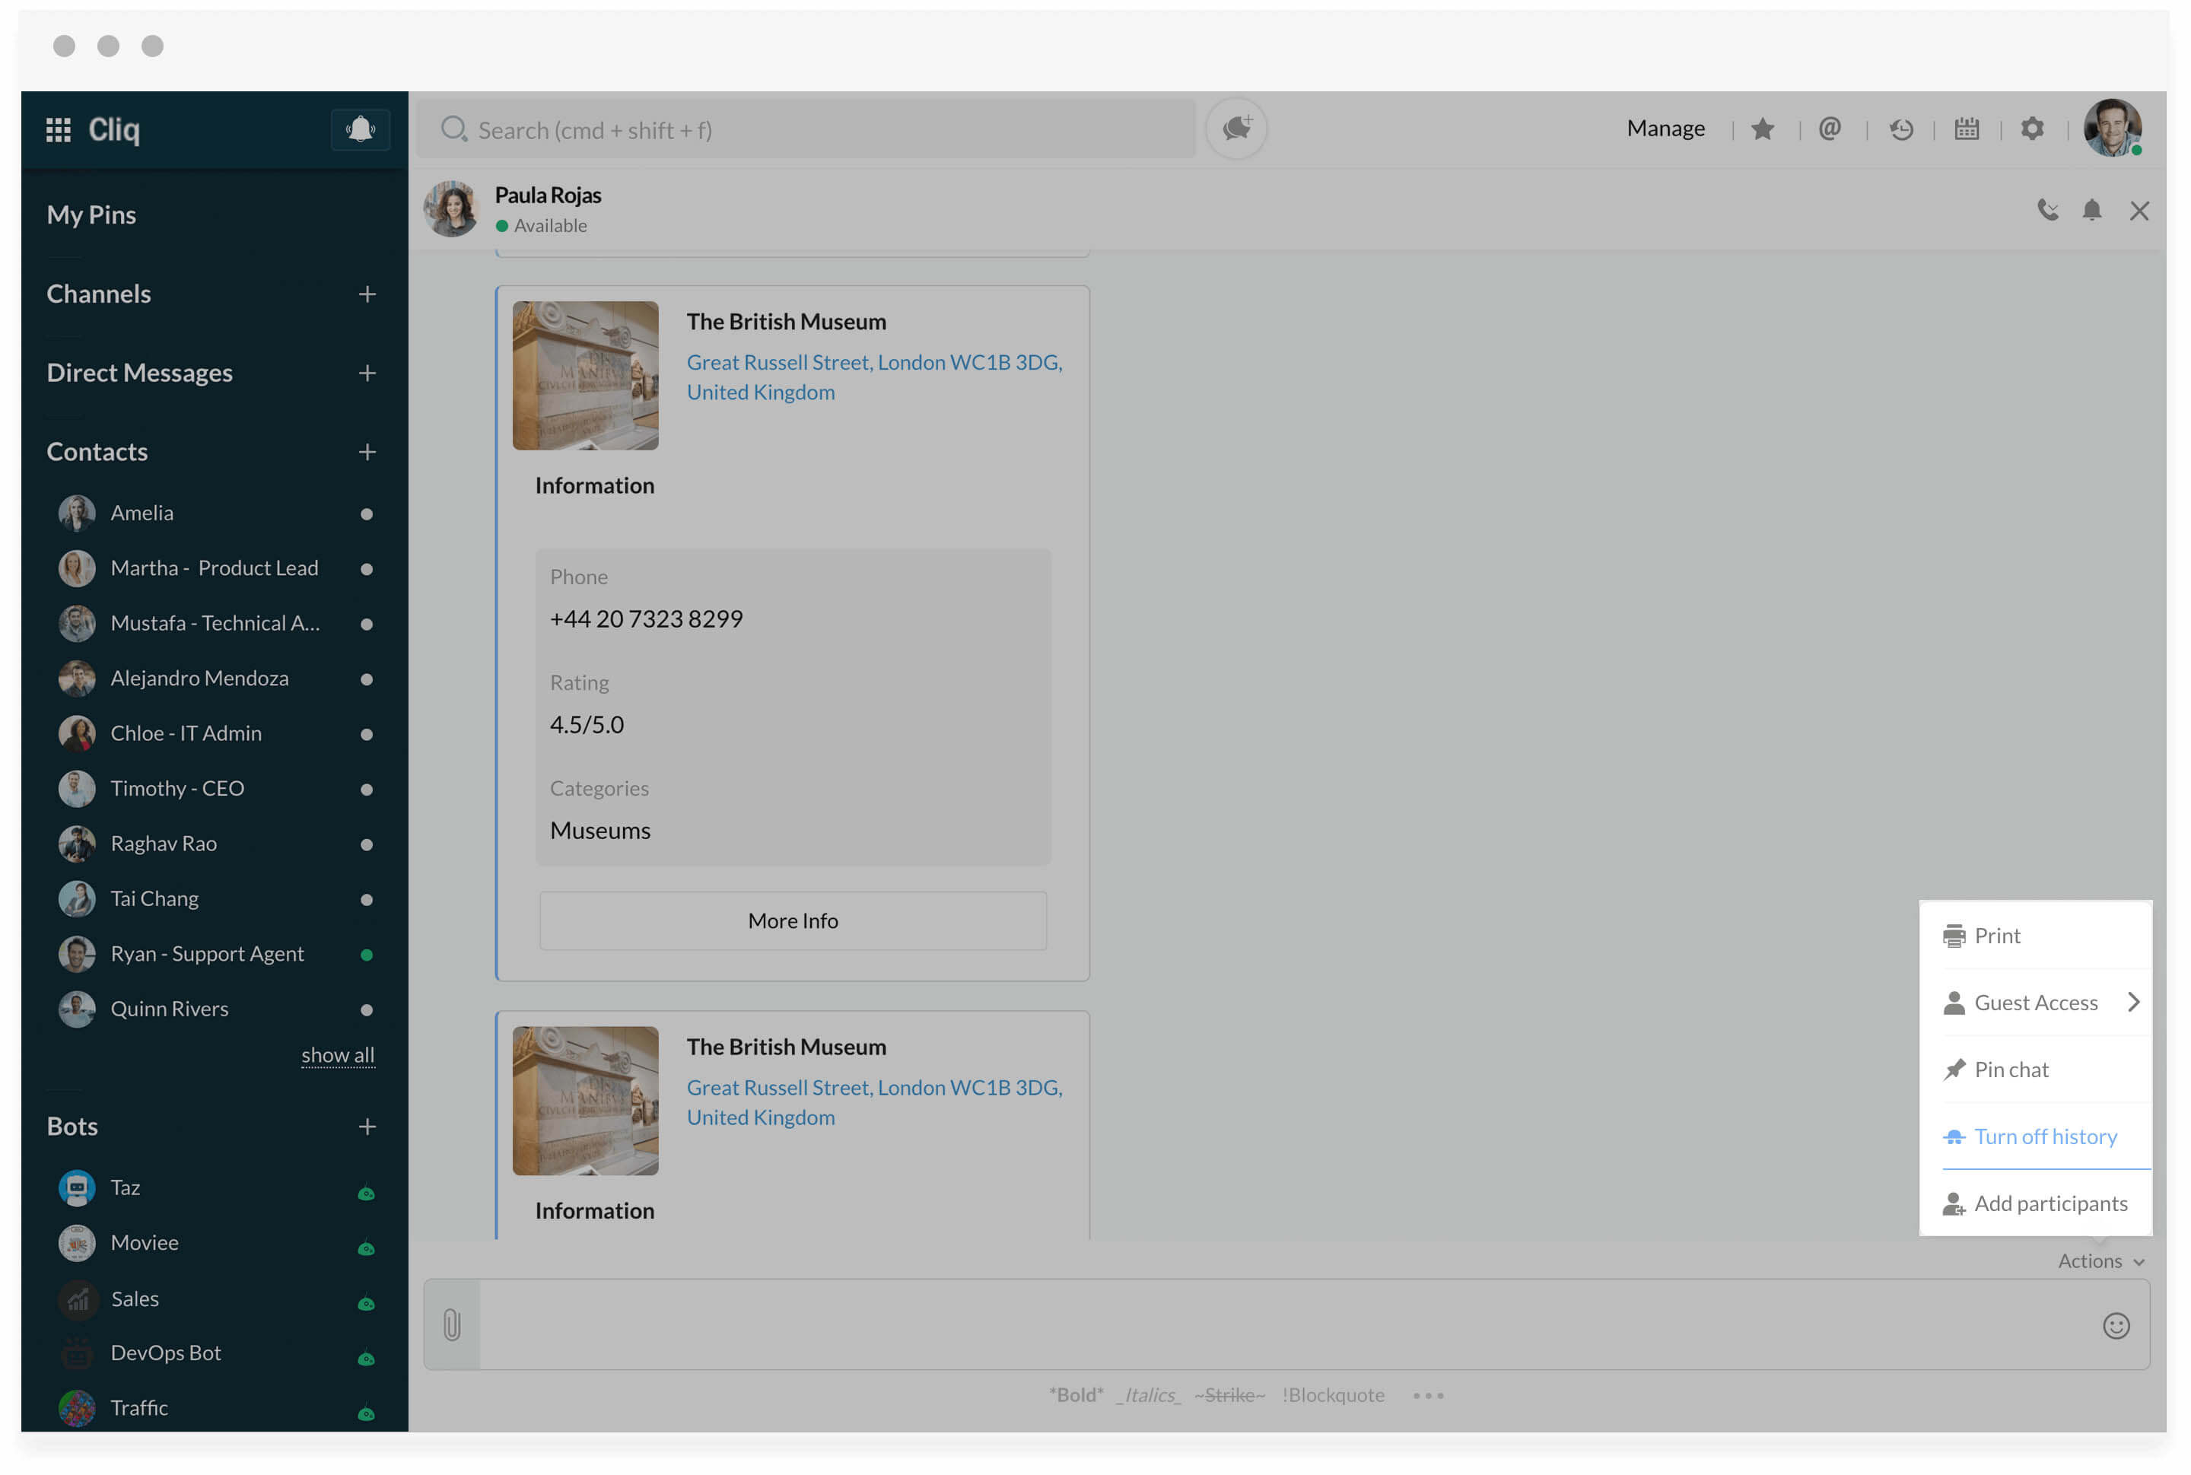Open the history clock icon
Screen dimensions: 2191x1475
[1900, 129]
